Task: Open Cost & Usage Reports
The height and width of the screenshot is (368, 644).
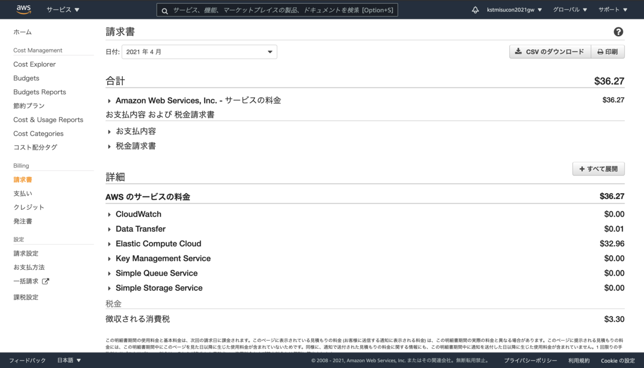Action: coord(48,120)
